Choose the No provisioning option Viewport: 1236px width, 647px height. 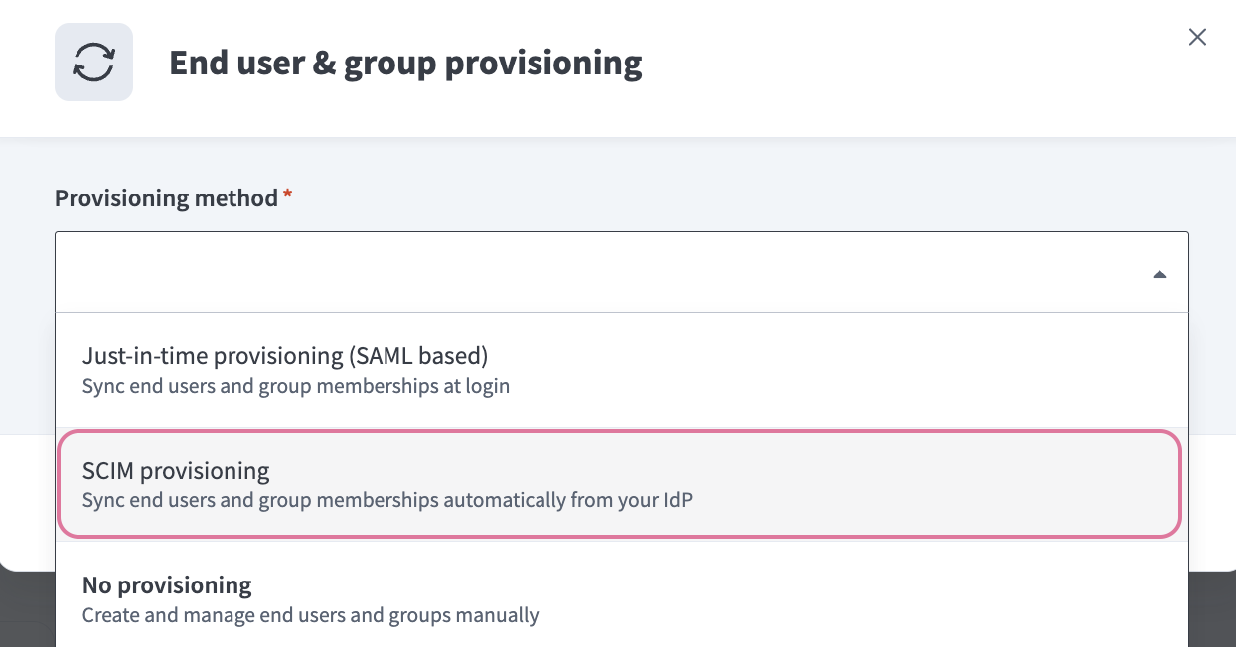click(x=618, y=597)
